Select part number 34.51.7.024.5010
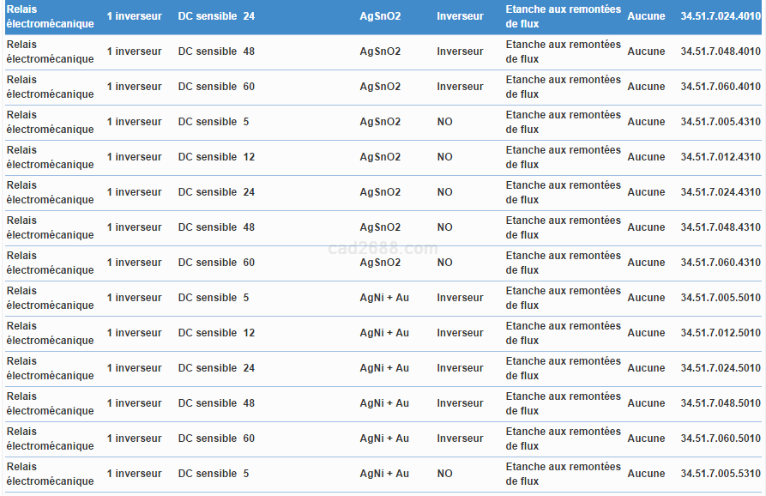 (x=720, y=368)
